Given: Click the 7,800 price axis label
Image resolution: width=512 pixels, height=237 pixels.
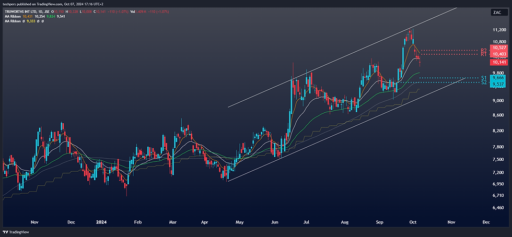Looking at the screenshot, I should (x=498, y=147).
